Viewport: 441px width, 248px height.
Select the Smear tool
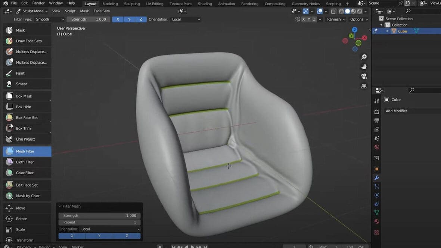(27, 84)
